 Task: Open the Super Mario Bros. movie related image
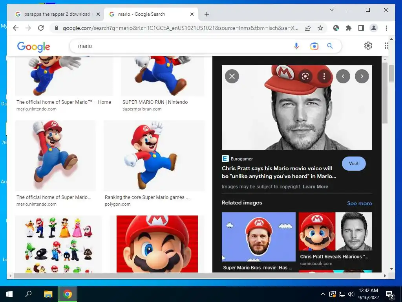pyautogui.click(x=258, y=237)
